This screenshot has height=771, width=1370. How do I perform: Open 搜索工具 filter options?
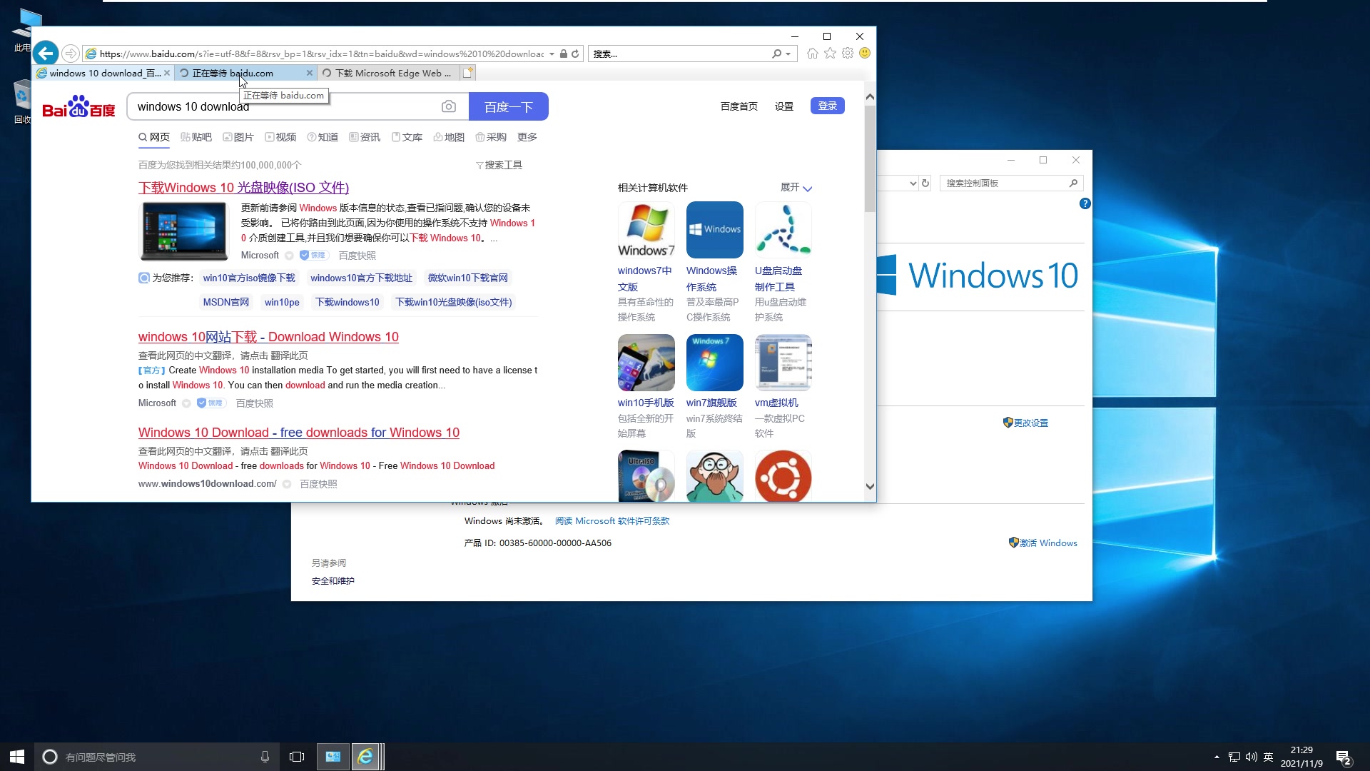click(x=499, y=165)
